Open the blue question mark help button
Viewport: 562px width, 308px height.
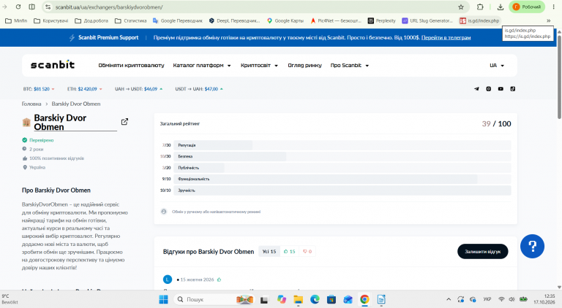(x=532, y=246)
